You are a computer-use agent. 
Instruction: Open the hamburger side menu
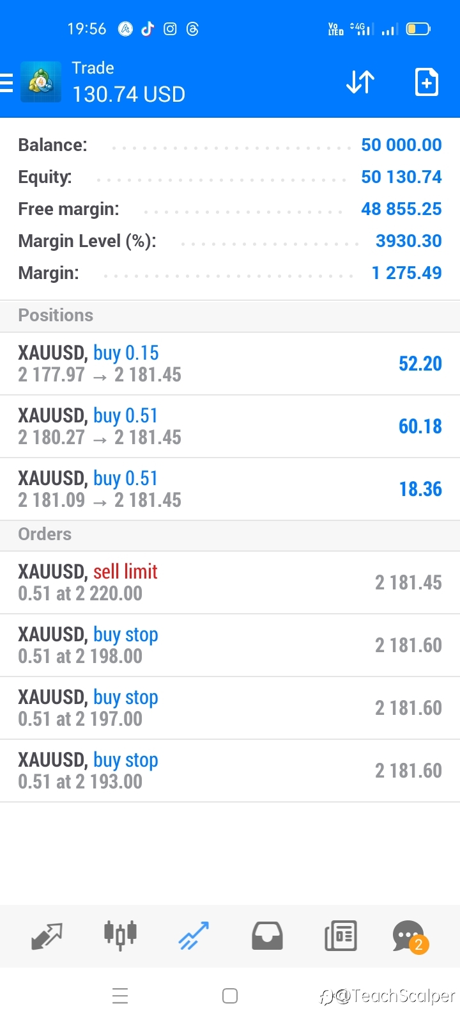tap(6, 83)
